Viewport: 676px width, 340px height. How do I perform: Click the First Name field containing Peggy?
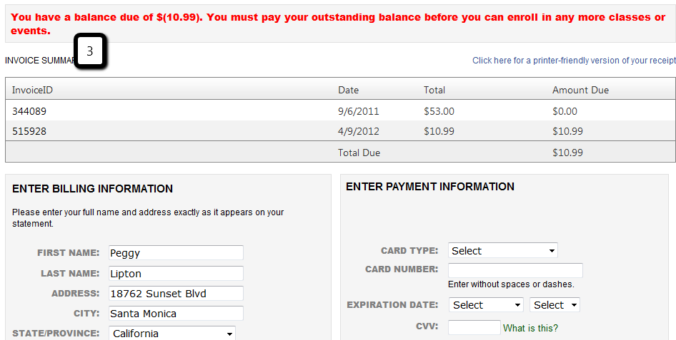click(x=176, y=253)
